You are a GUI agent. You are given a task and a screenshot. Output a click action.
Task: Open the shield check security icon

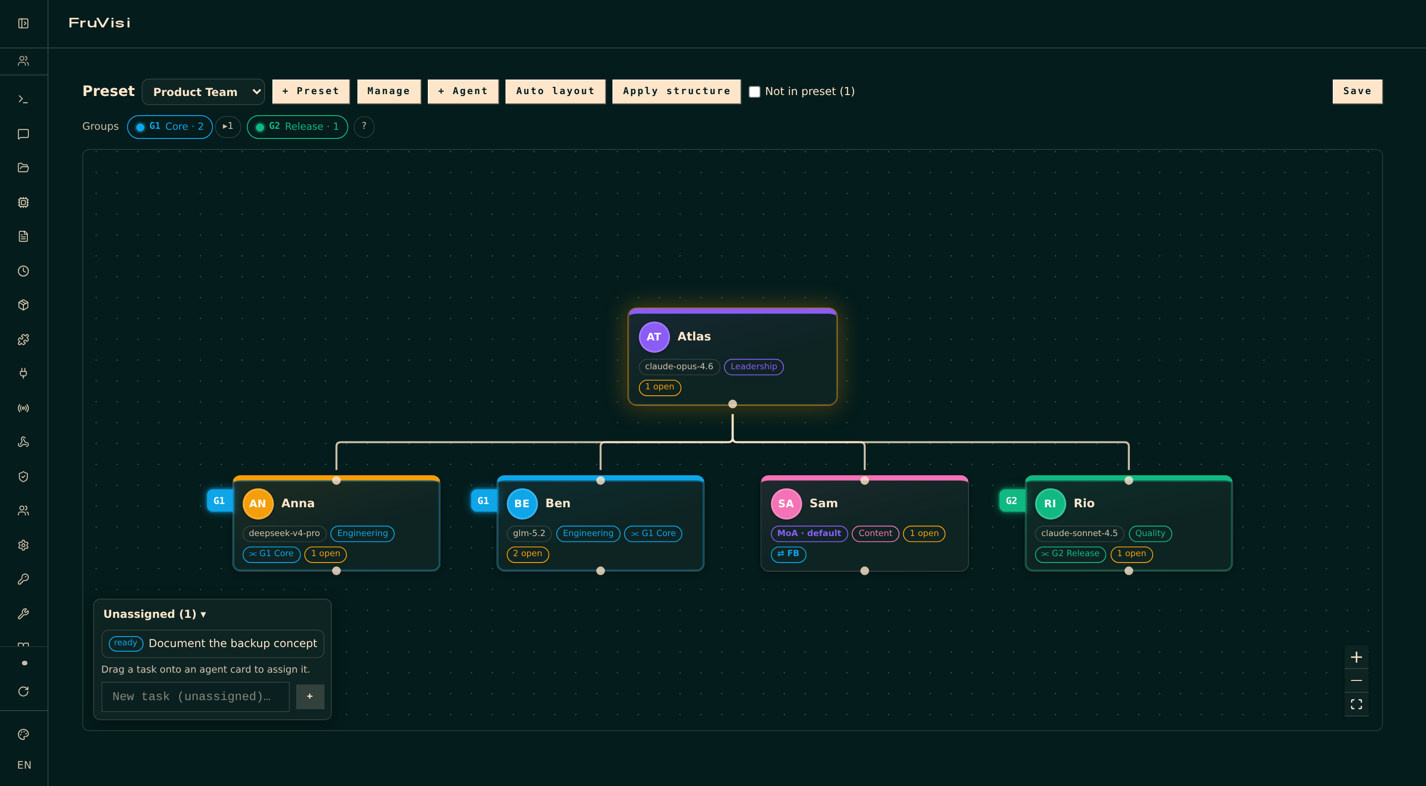click(x=23, y=477)
